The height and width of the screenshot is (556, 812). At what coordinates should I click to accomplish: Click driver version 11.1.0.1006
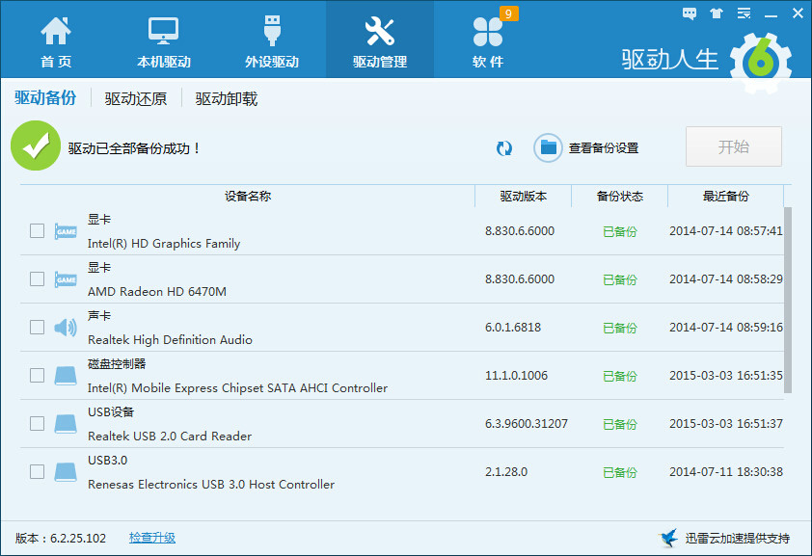516,375
